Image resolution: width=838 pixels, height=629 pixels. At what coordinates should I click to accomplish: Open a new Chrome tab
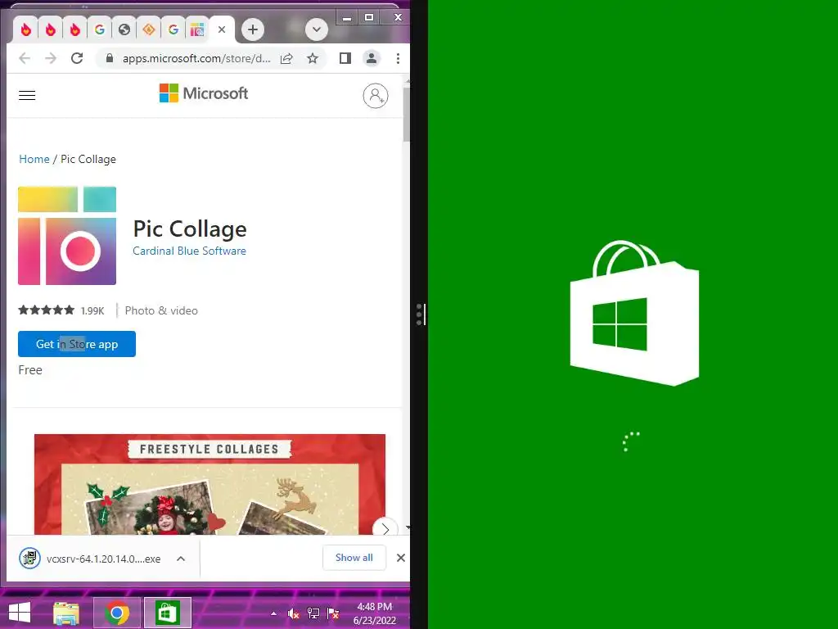[253, 29]
